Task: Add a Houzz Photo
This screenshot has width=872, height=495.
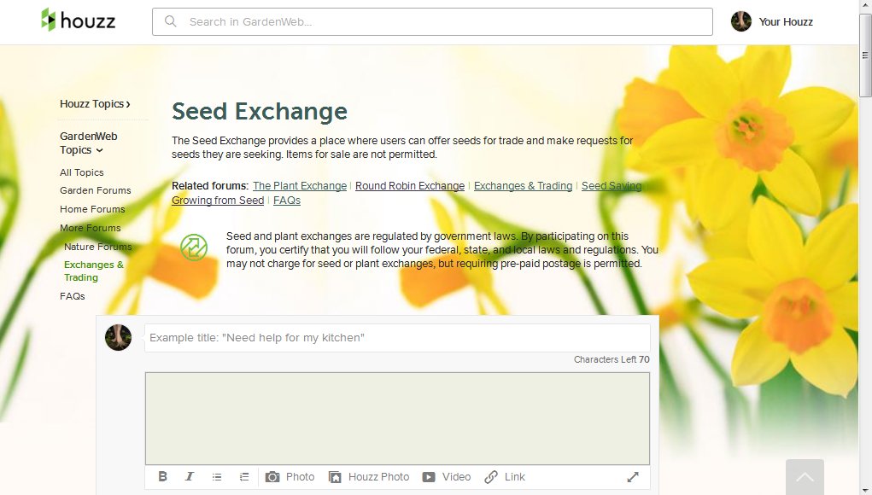Action: coord(369,477)
